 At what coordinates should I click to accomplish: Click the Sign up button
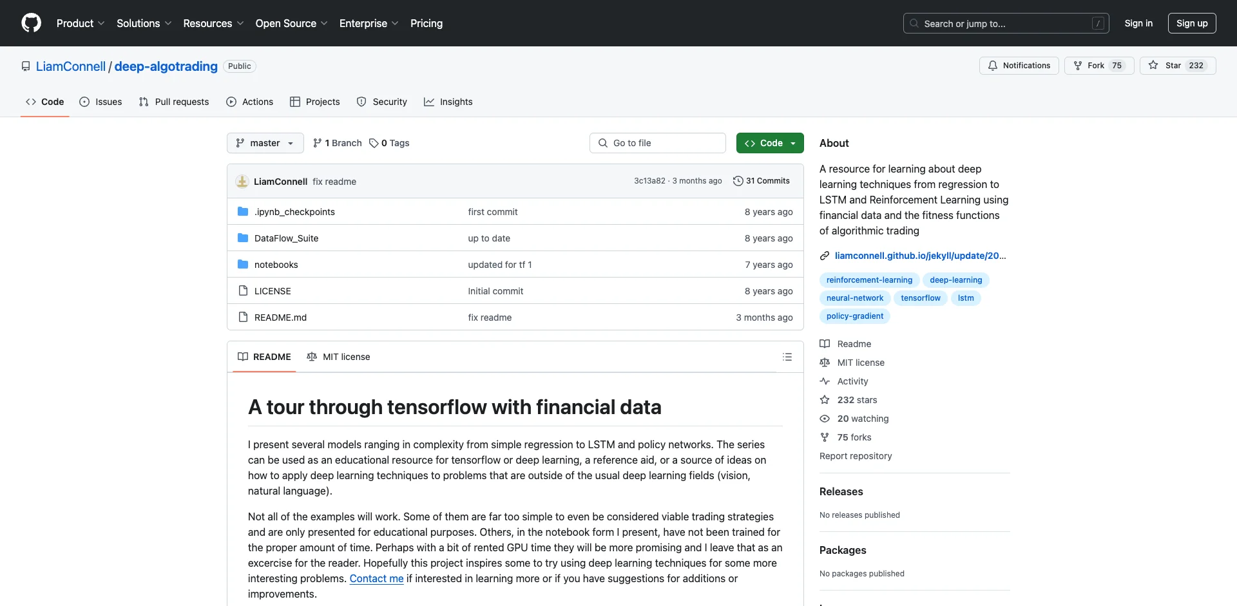pos(1192,23)
